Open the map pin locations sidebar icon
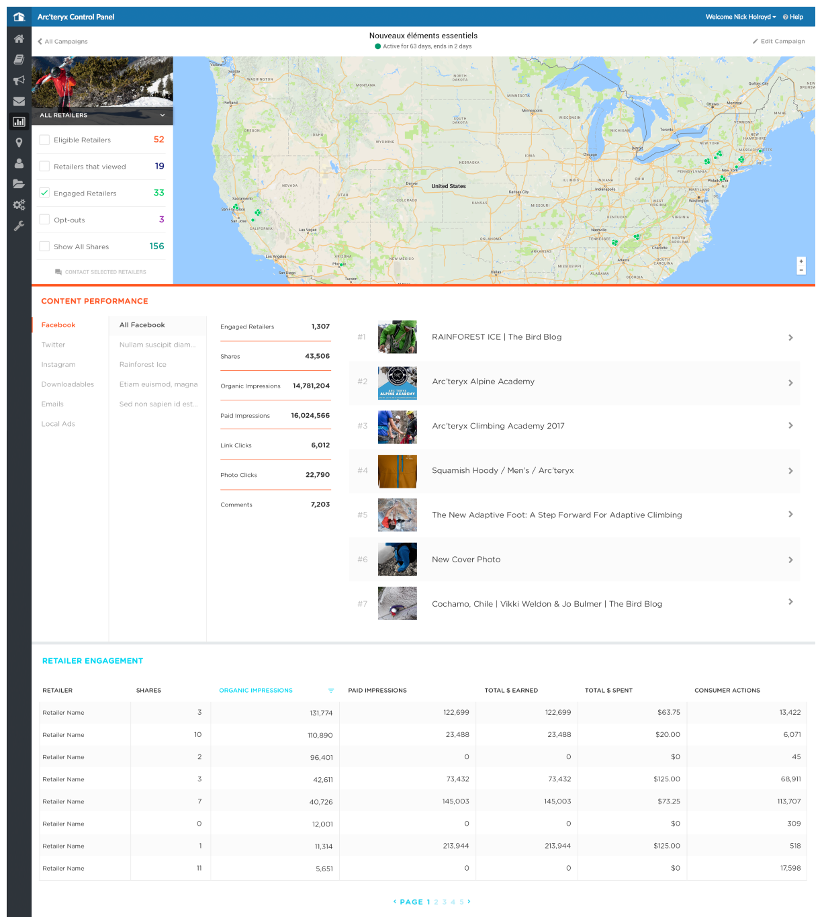Screen dimensions: 822x917 point(19,142)
